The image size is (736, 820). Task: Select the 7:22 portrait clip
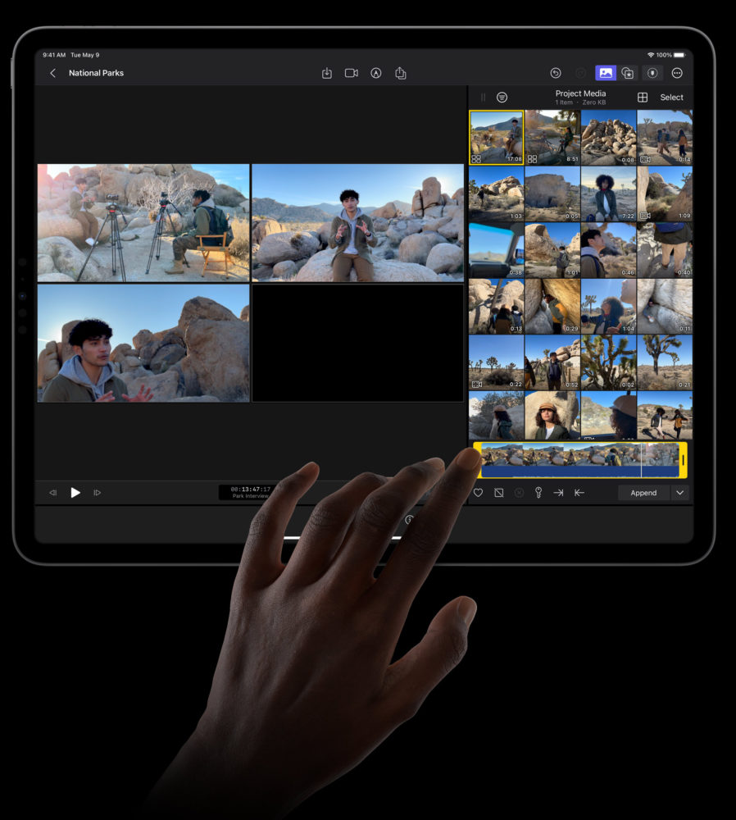[608, 194]
